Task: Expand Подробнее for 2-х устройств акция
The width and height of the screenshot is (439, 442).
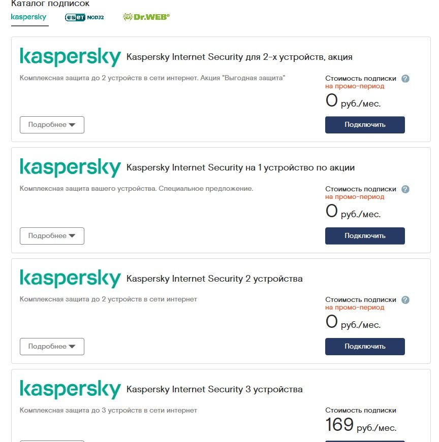Action: [52, 125]
